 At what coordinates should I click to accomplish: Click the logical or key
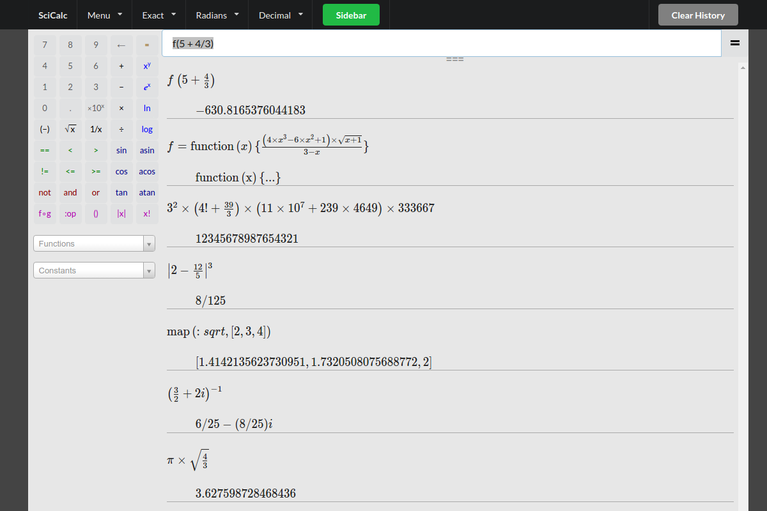click(x=96, y=193)
